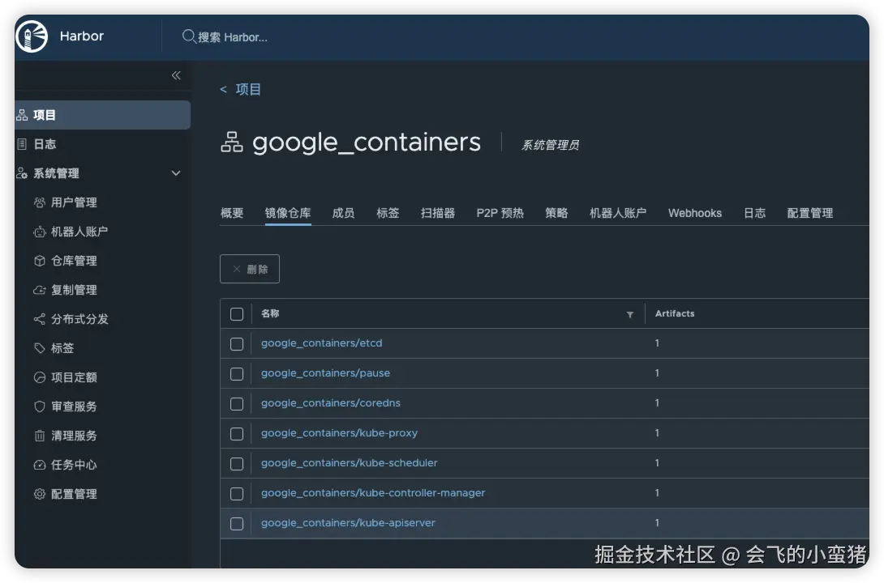This screenshot has width=884, height=583.
Task: Check the google_containers/kube-proxy row checkbox
Action: click(237, 434)
